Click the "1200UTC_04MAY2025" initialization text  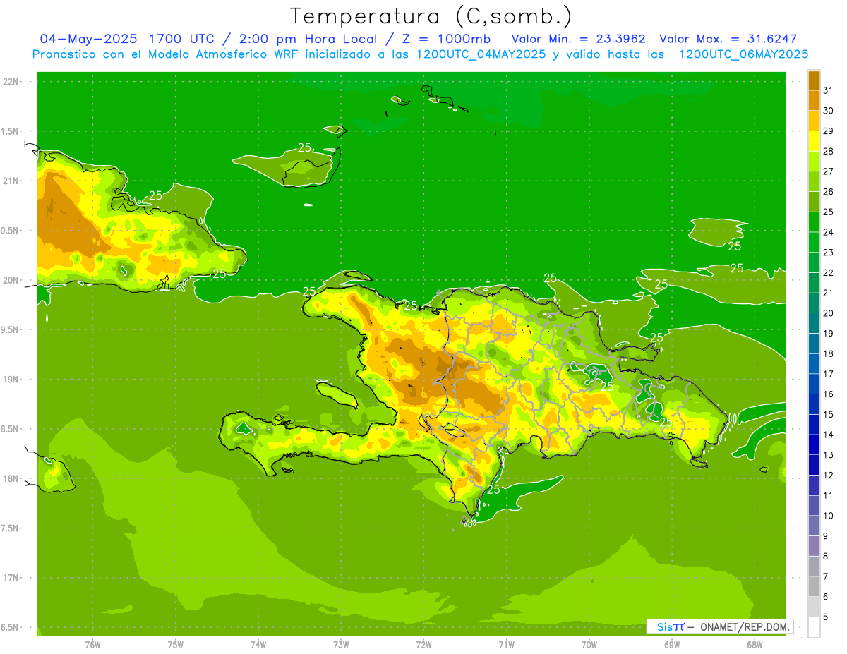[481, 54]
